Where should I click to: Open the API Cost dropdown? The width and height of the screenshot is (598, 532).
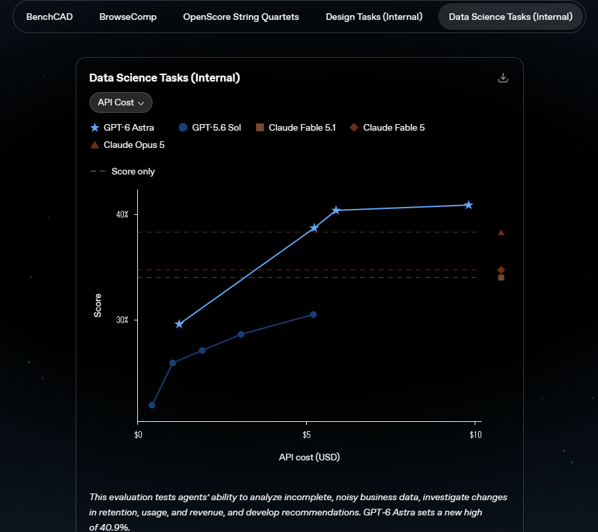121,102
